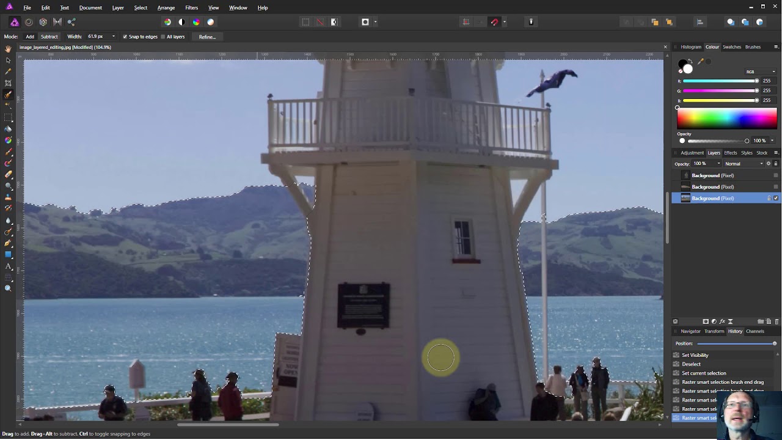
Task: Open the Quick Mask dropdown arrow
Action: [x=375, y=22]
